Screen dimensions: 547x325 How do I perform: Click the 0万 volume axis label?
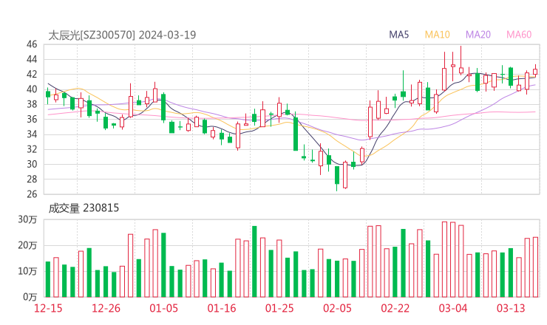pos(30,297)
